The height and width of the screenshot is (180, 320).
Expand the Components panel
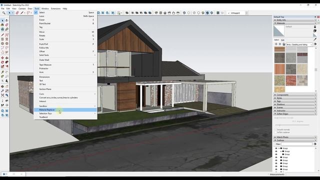(295, 95)
